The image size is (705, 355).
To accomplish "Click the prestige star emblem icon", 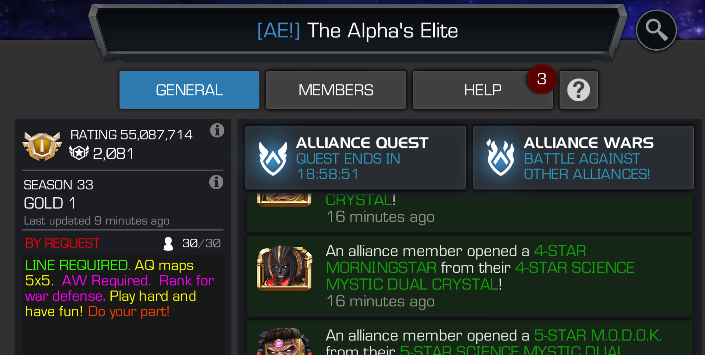I will tap(79, 153).
